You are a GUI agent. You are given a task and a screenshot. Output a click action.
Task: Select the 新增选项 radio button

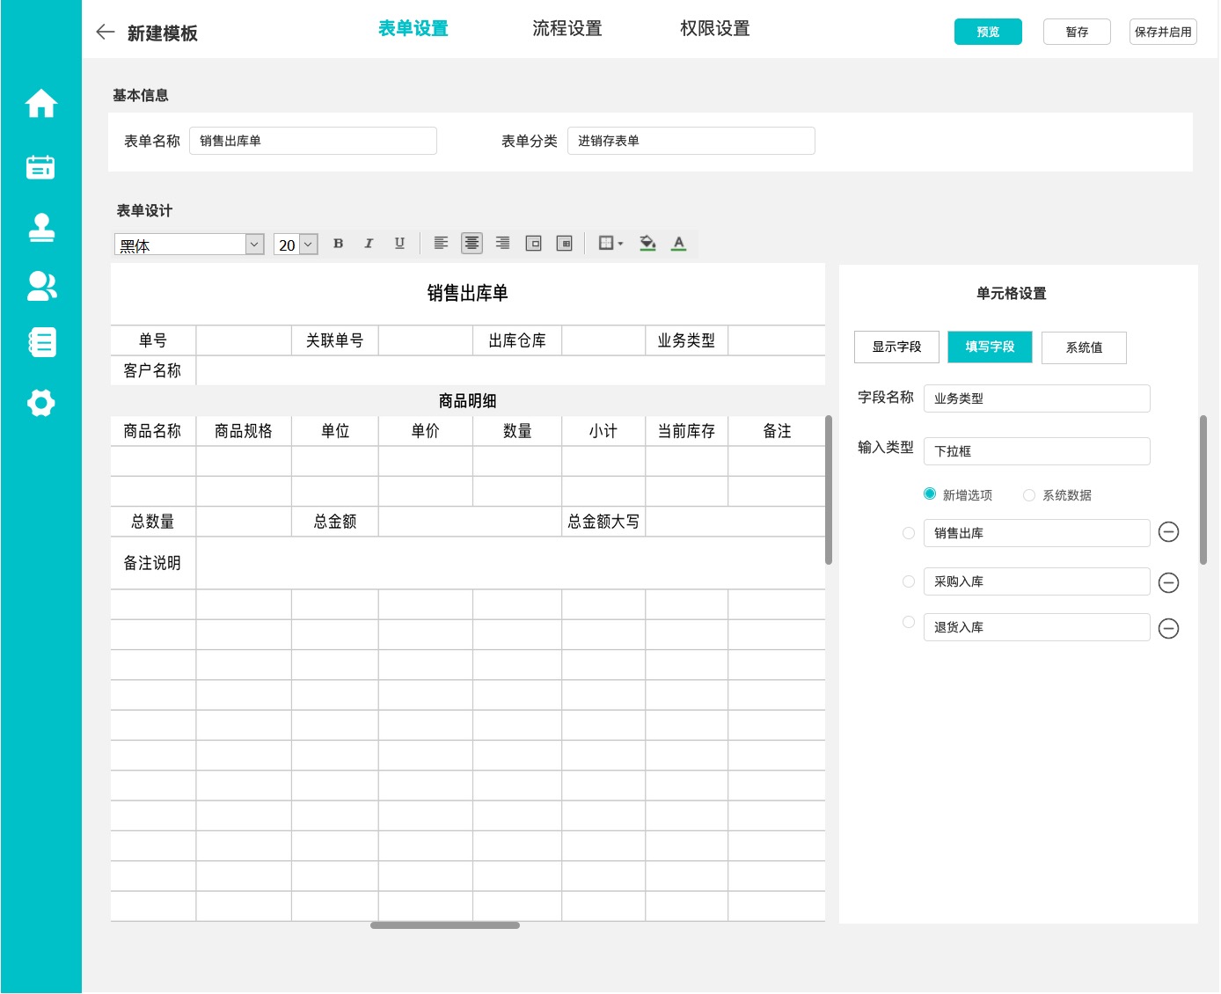point(930,493)
